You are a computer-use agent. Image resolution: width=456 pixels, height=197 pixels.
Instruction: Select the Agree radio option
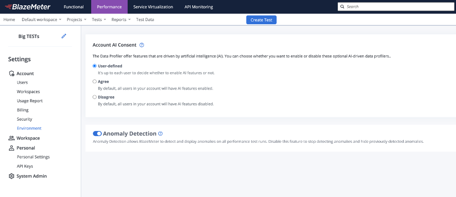tap(94, 82)
